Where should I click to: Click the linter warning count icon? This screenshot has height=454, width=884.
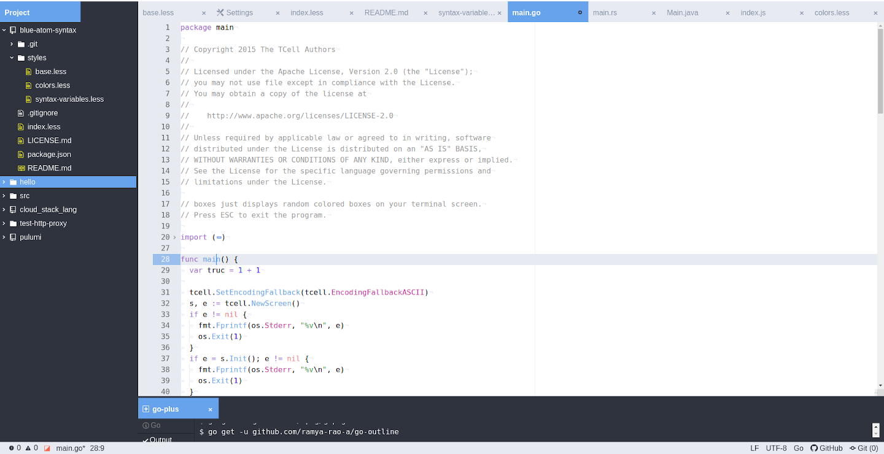[x=28, y=448]
